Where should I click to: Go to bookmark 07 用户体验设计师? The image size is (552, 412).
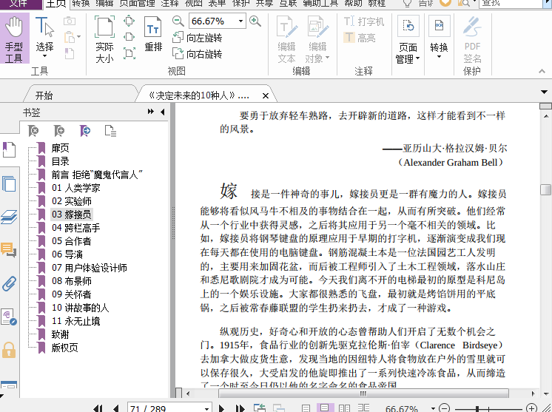[x=90, y=268]
